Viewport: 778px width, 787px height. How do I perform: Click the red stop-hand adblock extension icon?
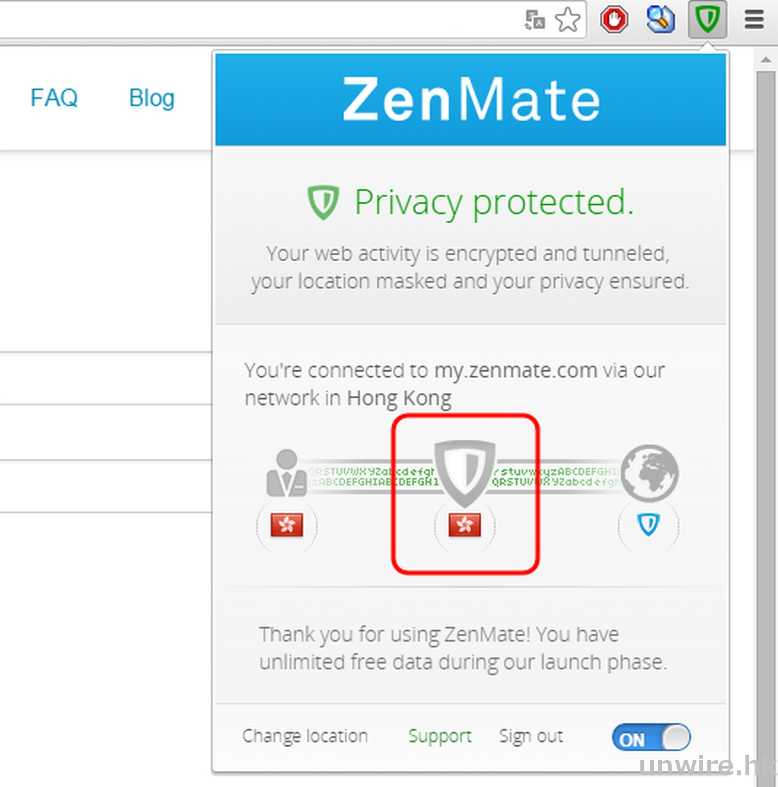tap(613, 20)
